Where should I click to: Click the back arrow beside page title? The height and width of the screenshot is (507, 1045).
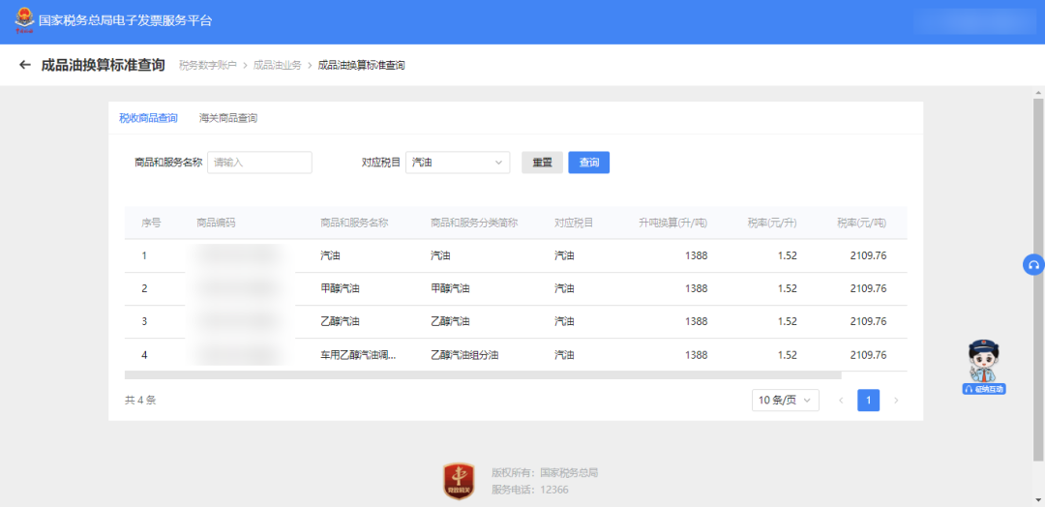(x=25, y=65)
